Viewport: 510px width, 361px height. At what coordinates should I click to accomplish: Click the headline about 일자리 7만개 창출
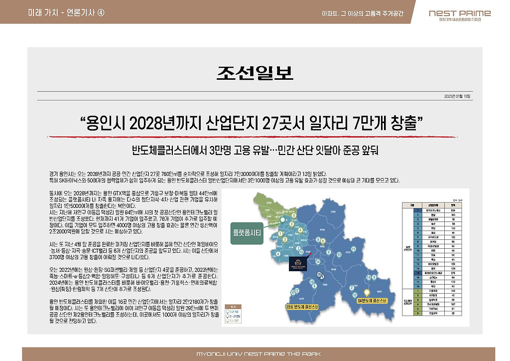coord(252,123)
